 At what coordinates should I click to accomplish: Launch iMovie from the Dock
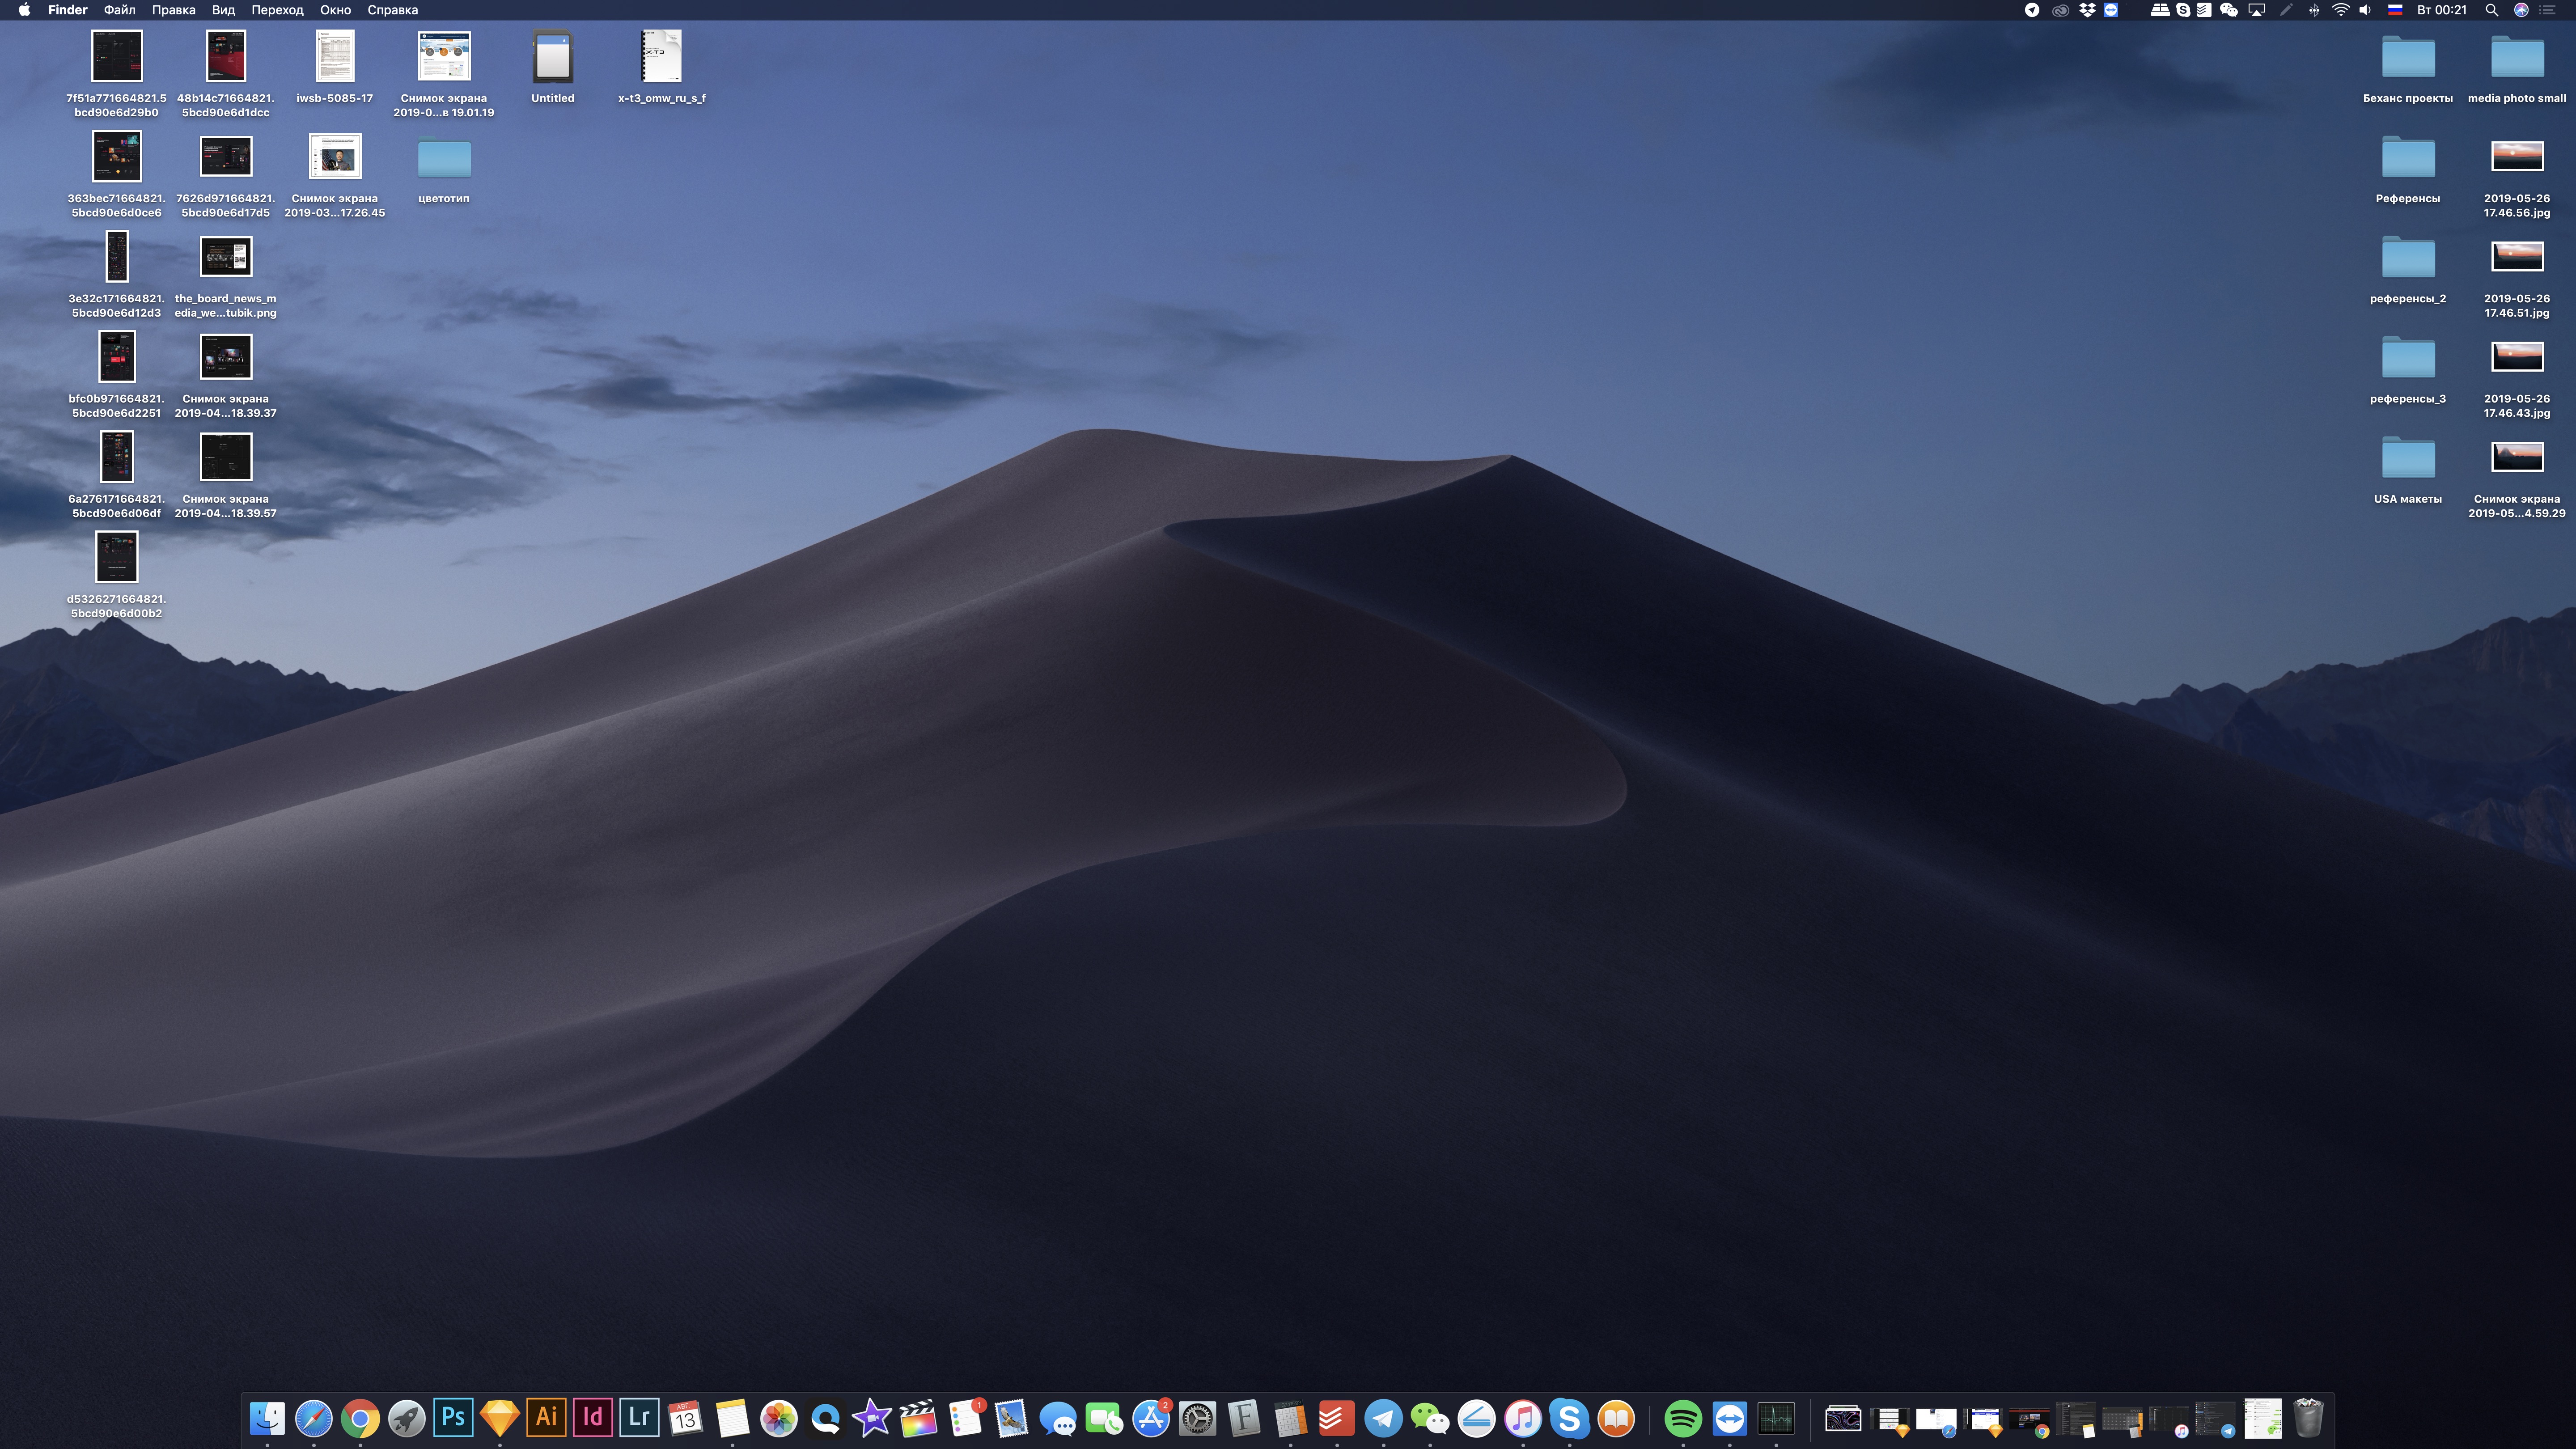[x=872, y=1418]
